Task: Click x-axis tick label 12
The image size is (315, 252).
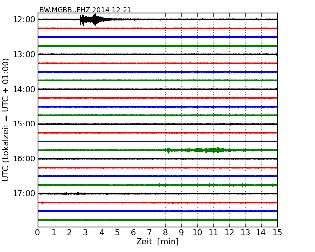Action: [x=229, y=233]
